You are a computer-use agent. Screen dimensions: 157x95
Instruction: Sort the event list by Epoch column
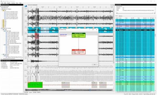coord(117,18)
